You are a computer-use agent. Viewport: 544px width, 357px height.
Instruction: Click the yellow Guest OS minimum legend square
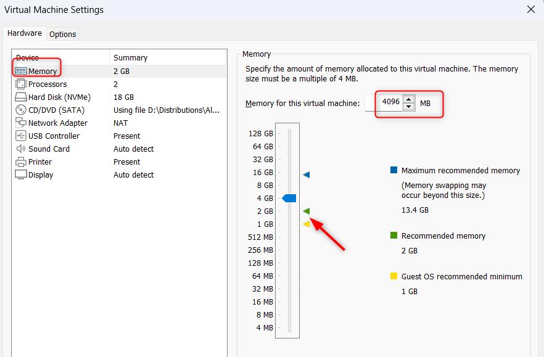tap(394, 276)
